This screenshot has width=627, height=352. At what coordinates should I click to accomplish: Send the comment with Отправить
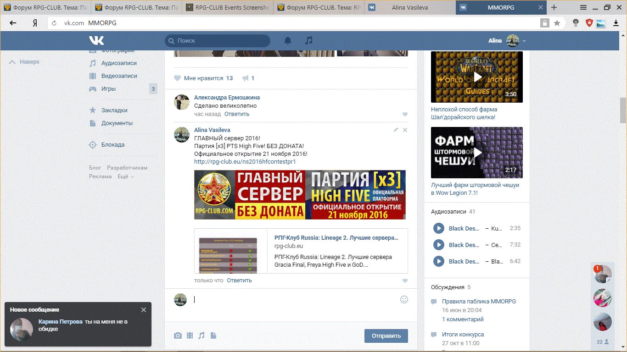pyautogui.click(x=386, y=336)
